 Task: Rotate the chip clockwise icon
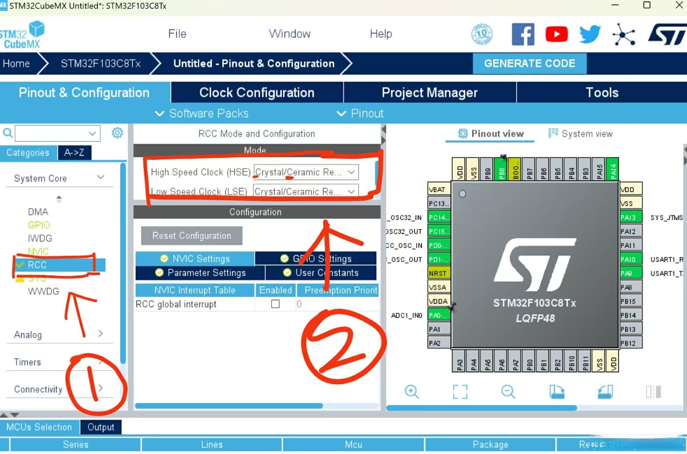[x=557, y=391]
